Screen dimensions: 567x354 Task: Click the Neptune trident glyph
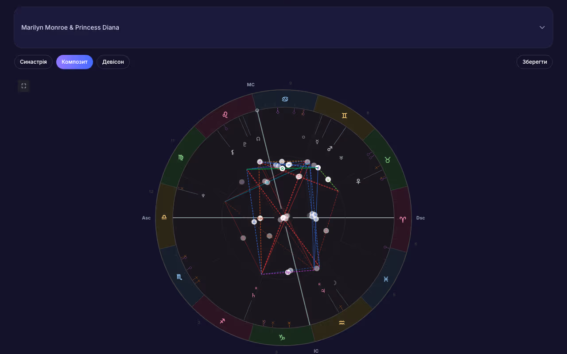coord(203,195)
